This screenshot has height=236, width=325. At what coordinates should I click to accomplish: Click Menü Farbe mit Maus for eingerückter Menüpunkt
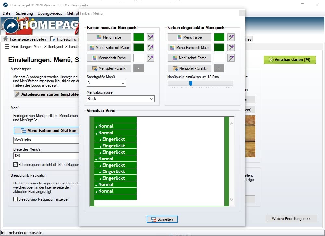189,48
